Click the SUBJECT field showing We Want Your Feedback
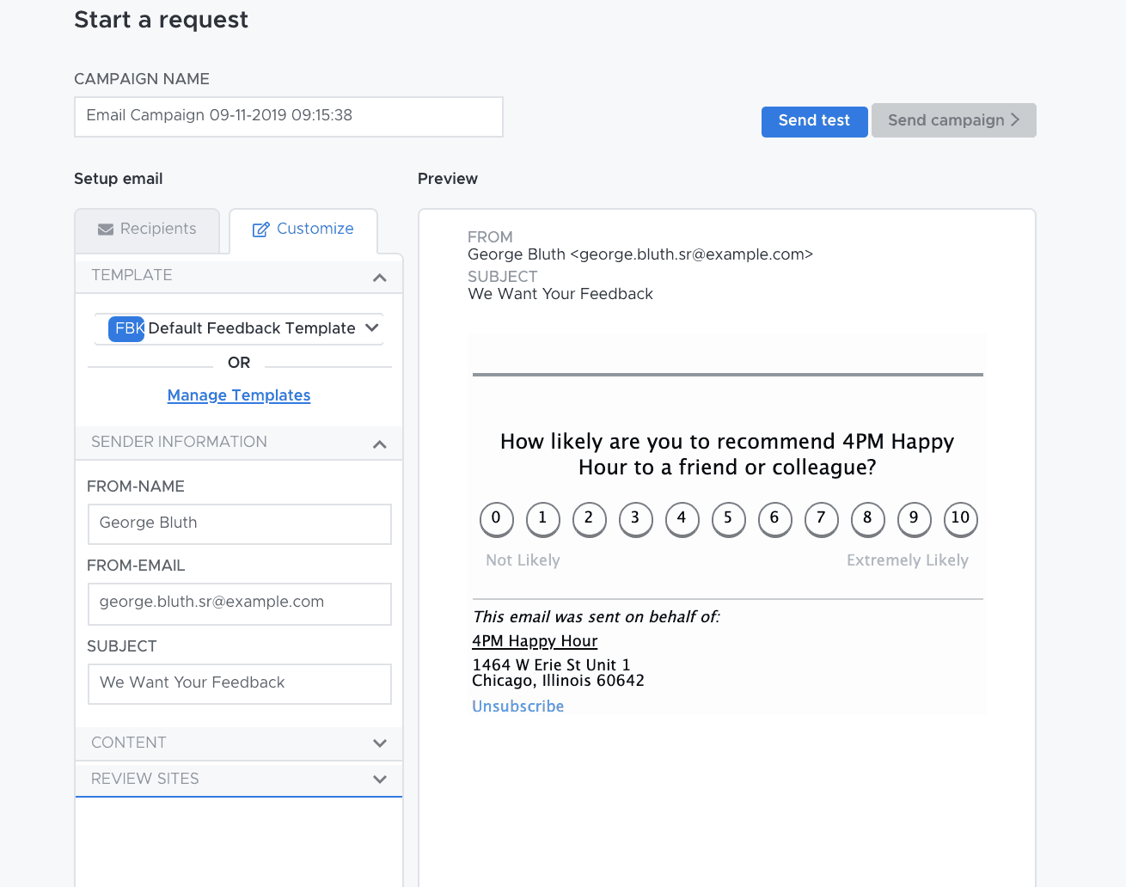This screenshot has width=1126, height=887. [x=239, y=682]
